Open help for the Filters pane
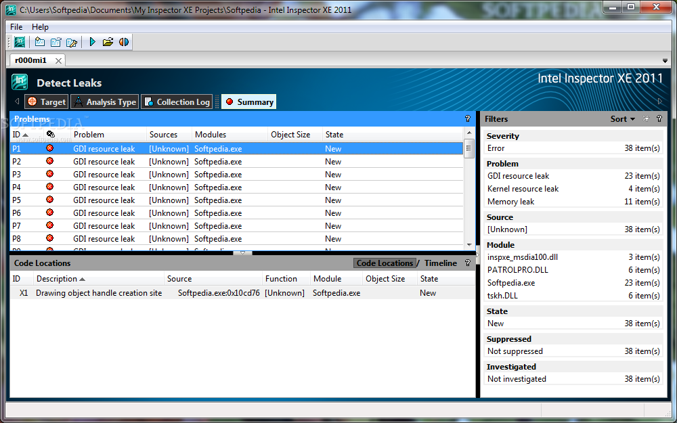The height and width of the screenshot is (423, 677). (x=659, y=118)
